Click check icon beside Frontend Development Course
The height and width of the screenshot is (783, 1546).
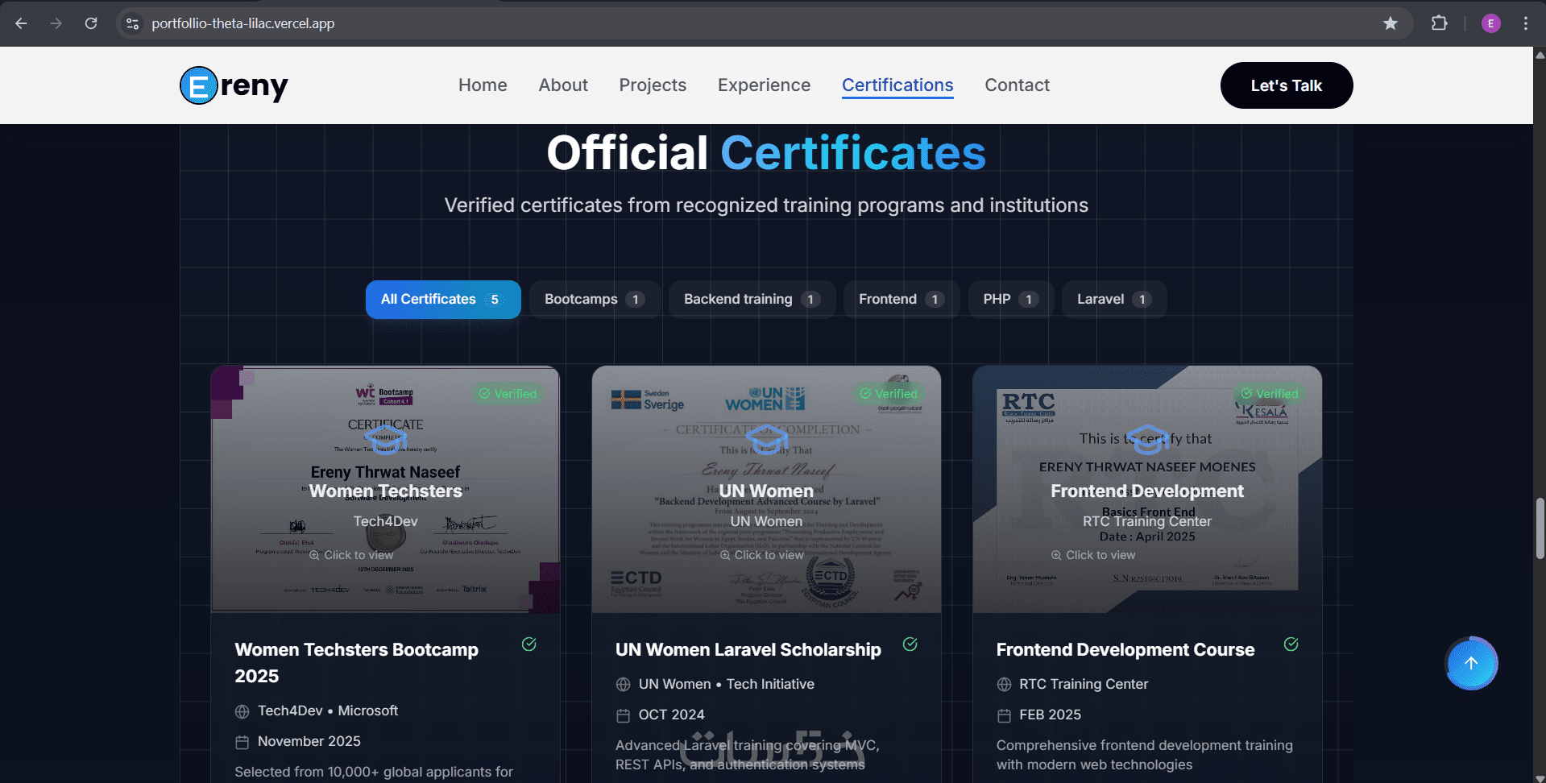tap(1291, 644)
